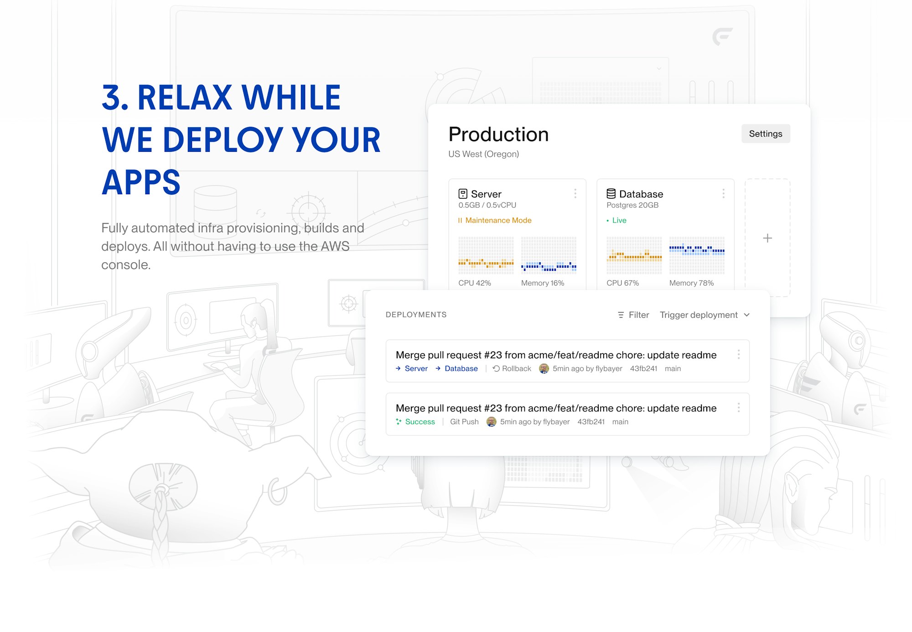
Task: Click the Success status text
Action: click(x=420, y=422)
